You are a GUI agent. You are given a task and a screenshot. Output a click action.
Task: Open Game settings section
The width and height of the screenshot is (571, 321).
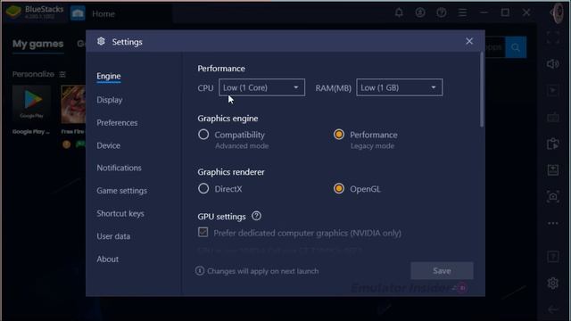click(x=121, y=190)
